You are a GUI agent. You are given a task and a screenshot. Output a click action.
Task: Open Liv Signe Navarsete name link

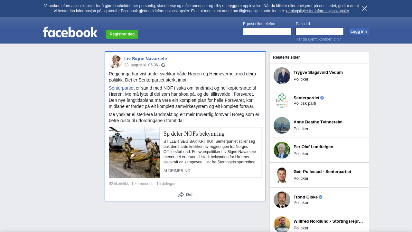[145, 59]
